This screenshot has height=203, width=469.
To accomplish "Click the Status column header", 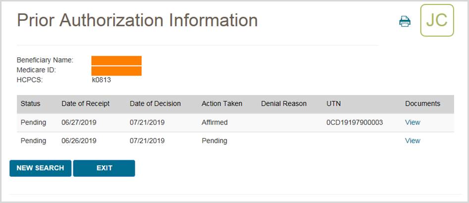I will (30, 104).
